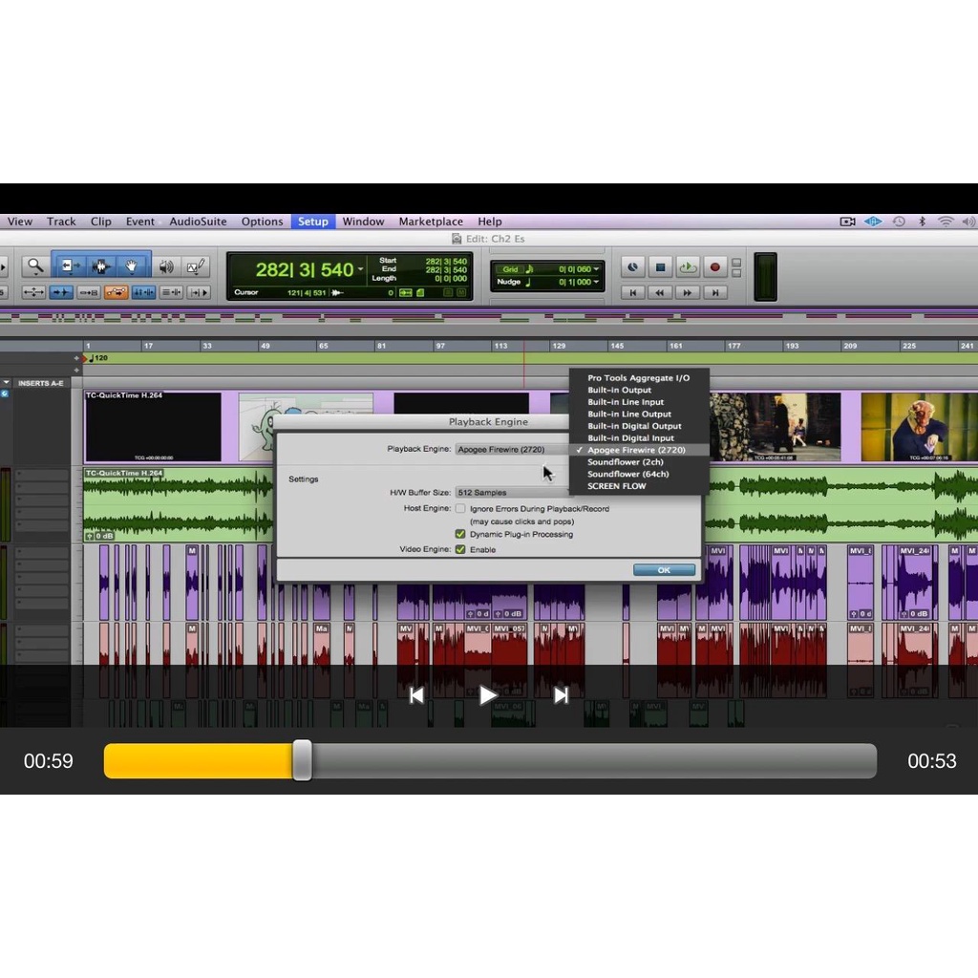Screen dimensions: 978x978
Task: Uncheck Dynamic Plug-in Processing
Action: [x=460, y=535]
